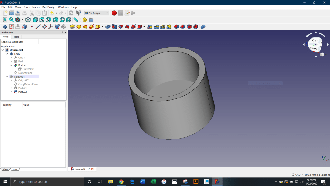The height and width of the screenshot is (186, 330).
Task: Click the isometric view icon
Action: (28, 20)
